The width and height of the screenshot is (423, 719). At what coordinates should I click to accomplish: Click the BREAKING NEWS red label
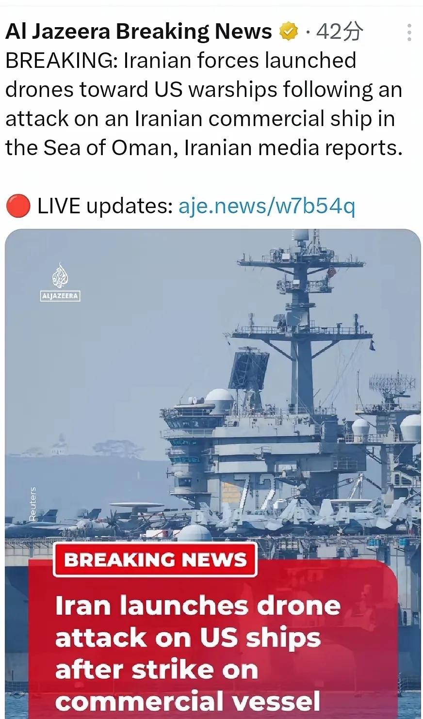tap(155, 559)
